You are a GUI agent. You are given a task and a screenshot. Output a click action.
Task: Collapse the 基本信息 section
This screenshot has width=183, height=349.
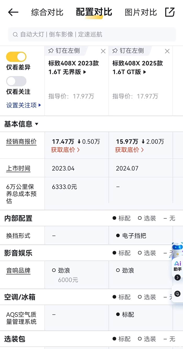pyautogui.click(x=21, y=124)
